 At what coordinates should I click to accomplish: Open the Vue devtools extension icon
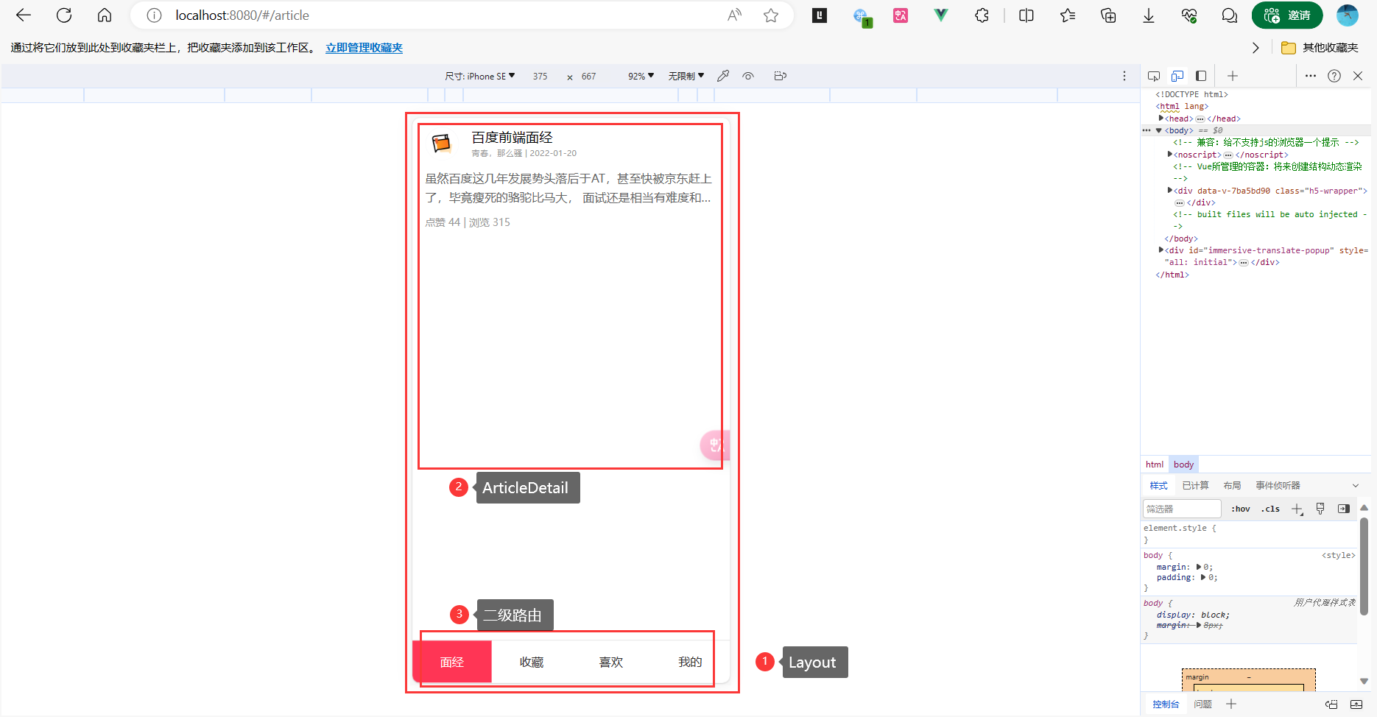(x=941, y=15)
